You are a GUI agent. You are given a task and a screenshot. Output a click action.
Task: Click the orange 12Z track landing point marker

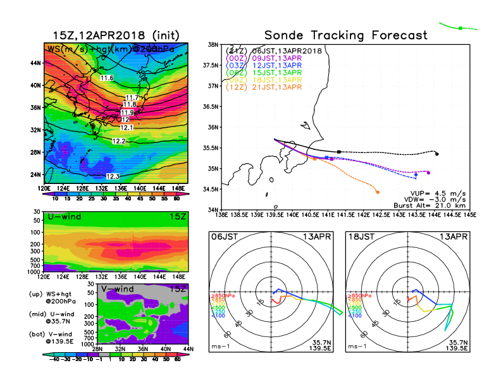(378, 192)
